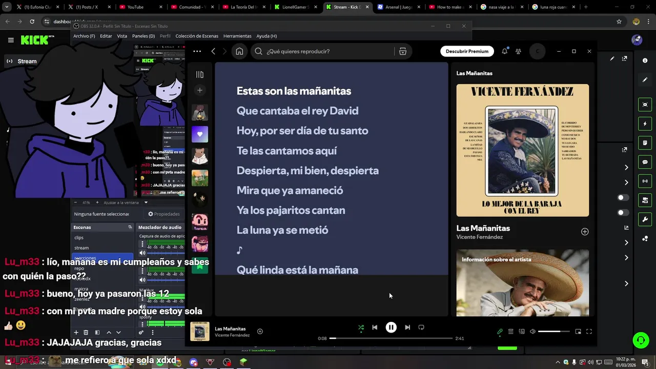Image resolution: width=656 pixels, height=369 pixels.
Task: Select the stream scene in OBS
Action: [x=102, y=248]
